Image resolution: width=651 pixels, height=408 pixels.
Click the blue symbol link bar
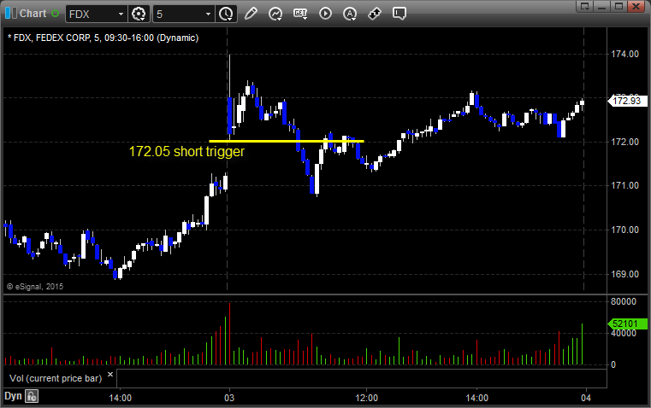pyautogui.click(x=8, y=14)
